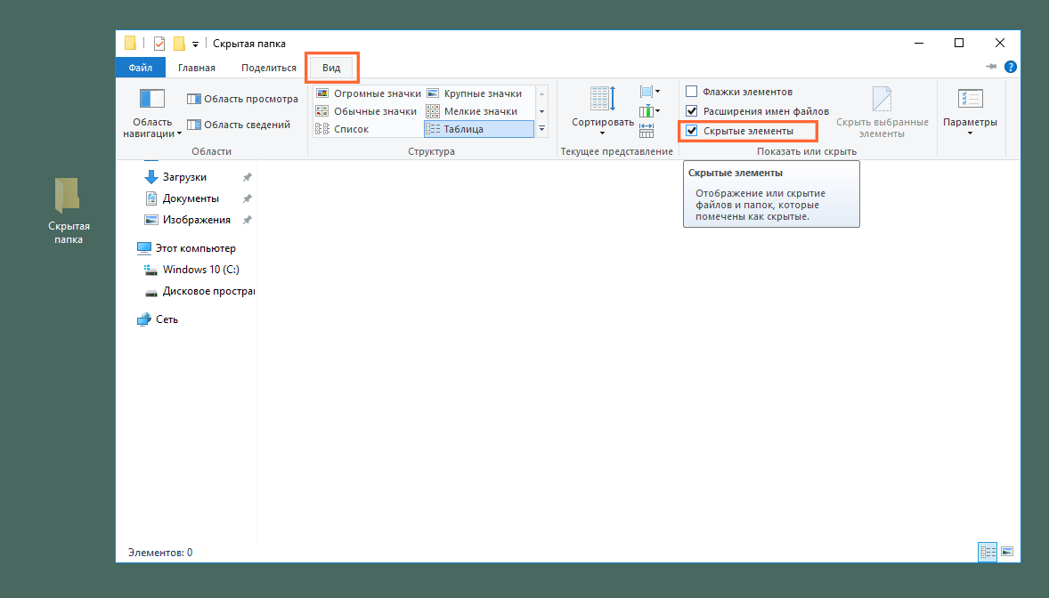Maximize the Скрытая папка window
Image resolution: width=1049 pixels, height=598 pixels.
click(x=959, y=43)
